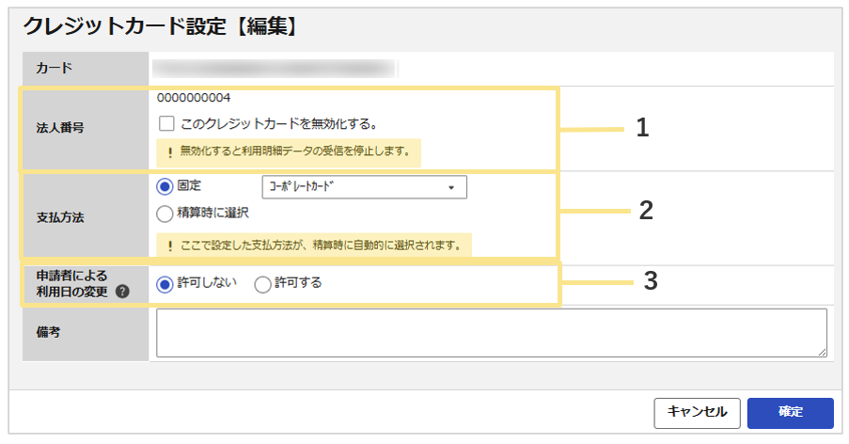Click the dropdown arrow of payment method
Viewport: 849px width, 444px height.
[x=451, y=188]
